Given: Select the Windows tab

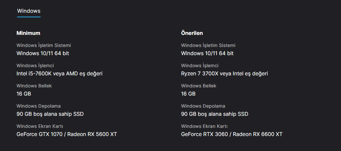Looking at the screenshot, I should (28, 11).
